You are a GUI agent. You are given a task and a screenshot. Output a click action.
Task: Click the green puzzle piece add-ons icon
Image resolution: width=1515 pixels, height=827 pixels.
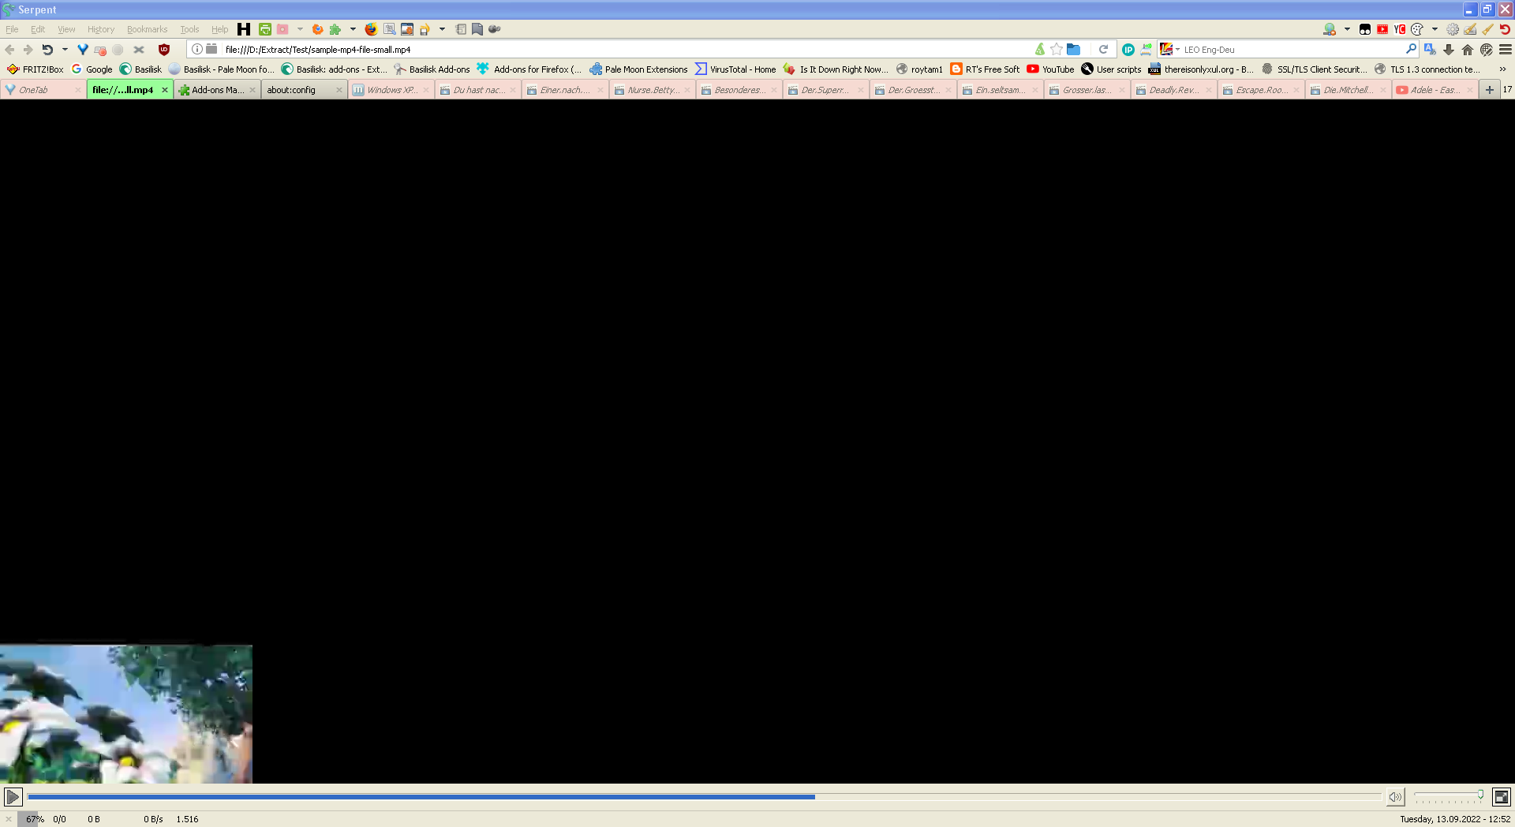335,29
